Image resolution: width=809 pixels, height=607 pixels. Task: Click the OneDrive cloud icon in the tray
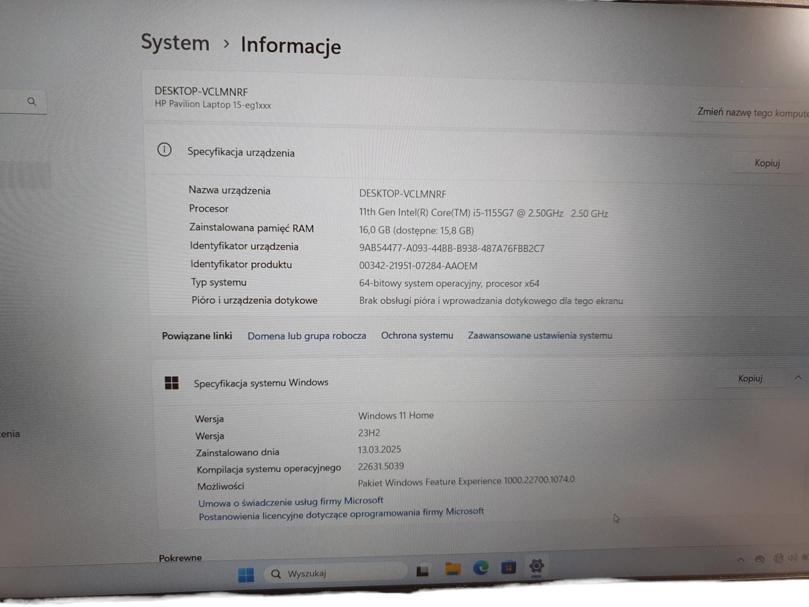760,559
